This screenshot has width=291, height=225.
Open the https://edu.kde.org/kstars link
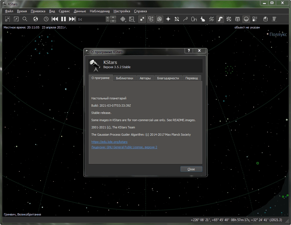(x=109, y=142)
